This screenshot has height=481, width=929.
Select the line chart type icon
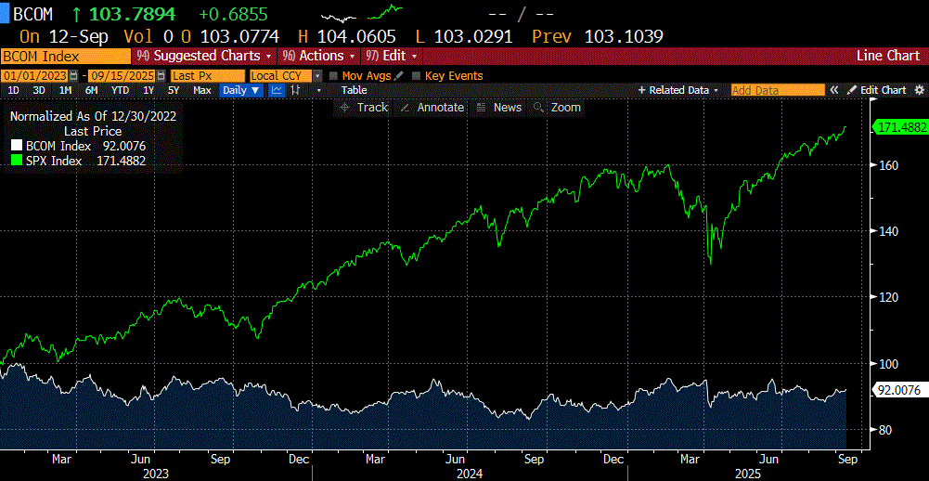pyautogui.click(x=276, y=90)
